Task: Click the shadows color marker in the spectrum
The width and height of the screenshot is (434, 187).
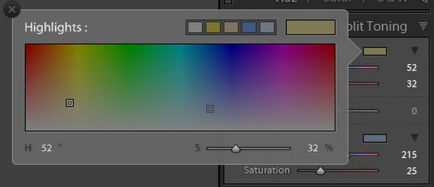Action: click(x=210, y=109)
